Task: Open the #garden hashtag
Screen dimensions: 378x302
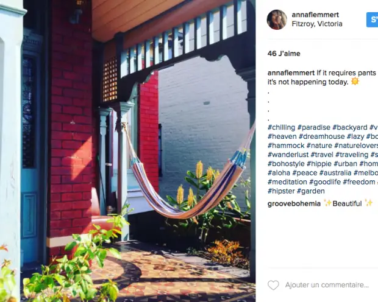Action: (x=310, y=191)
